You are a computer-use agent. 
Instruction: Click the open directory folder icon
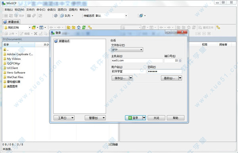click(34, 27)
